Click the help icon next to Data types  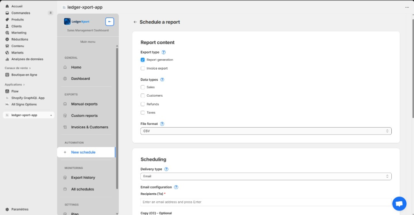(x=162, y=80)
